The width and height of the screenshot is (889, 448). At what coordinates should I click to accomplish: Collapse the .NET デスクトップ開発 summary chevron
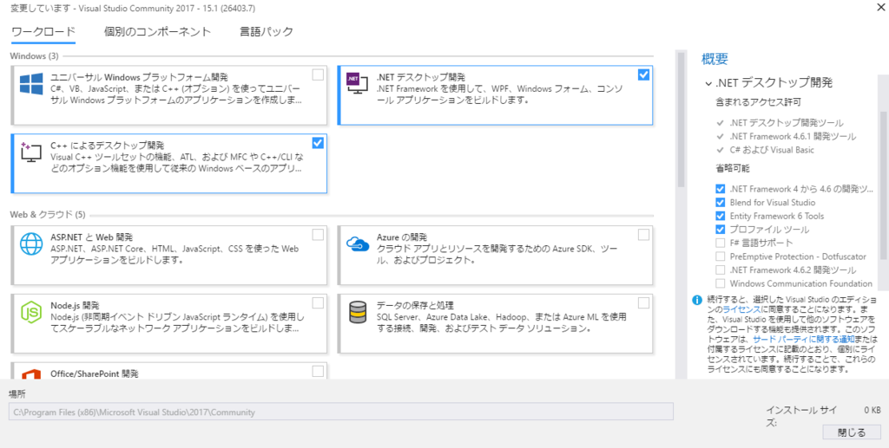click(708, 84)
